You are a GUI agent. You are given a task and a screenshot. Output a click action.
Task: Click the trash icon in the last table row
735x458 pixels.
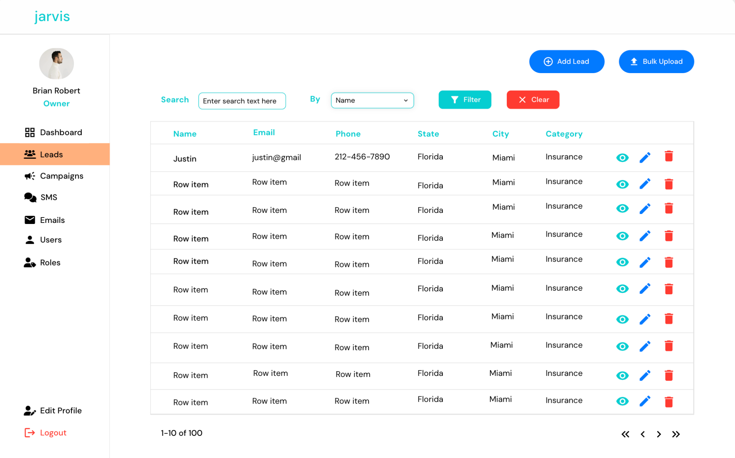[x=669, y=402]
